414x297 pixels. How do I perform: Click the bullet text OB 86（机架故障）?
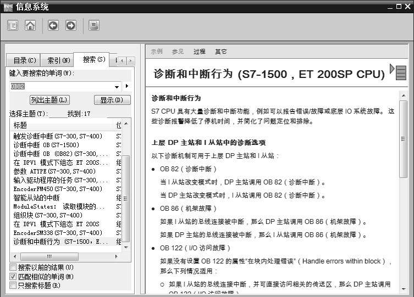(x=188, y=209)
